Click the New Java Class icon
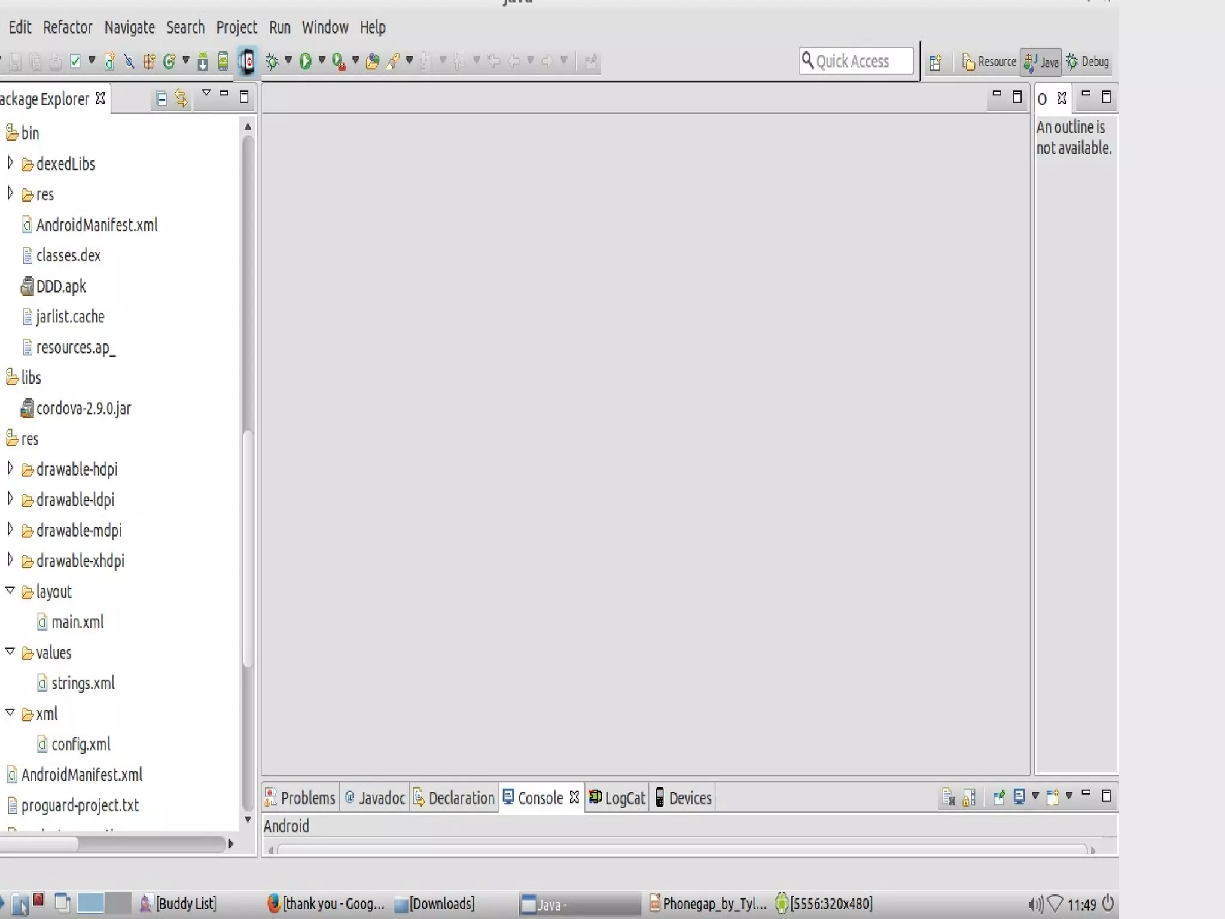 tap(169, 61)
